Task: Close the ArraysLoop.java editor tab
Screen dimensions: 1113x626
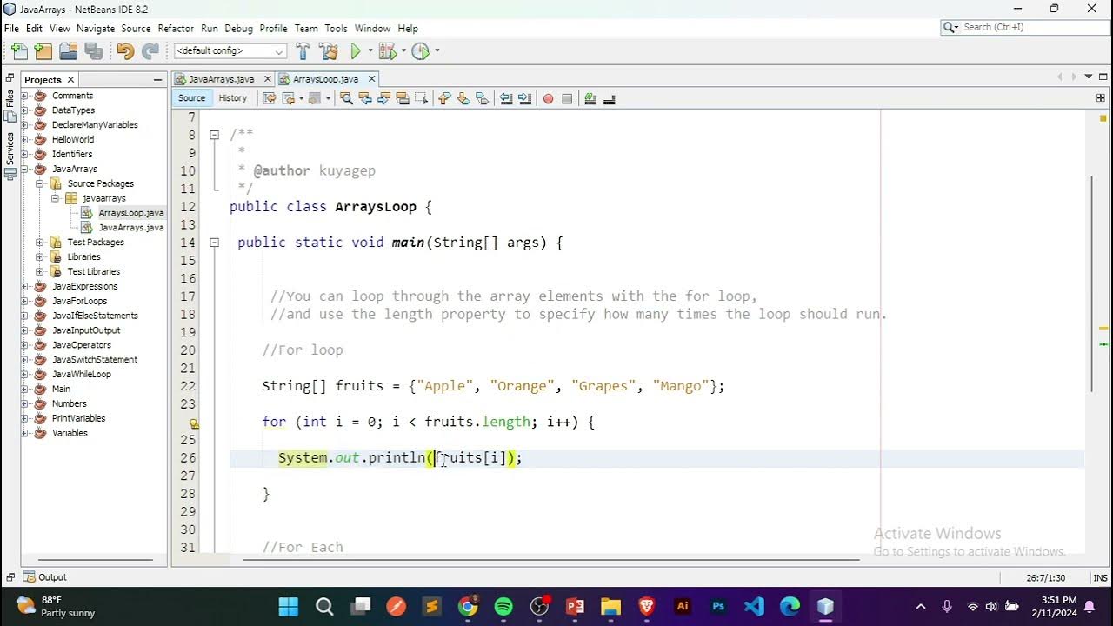Action: click(371, 79)
